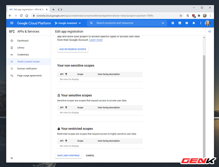Open a new browser tab

pyautogui.click(x=53, y=10)
